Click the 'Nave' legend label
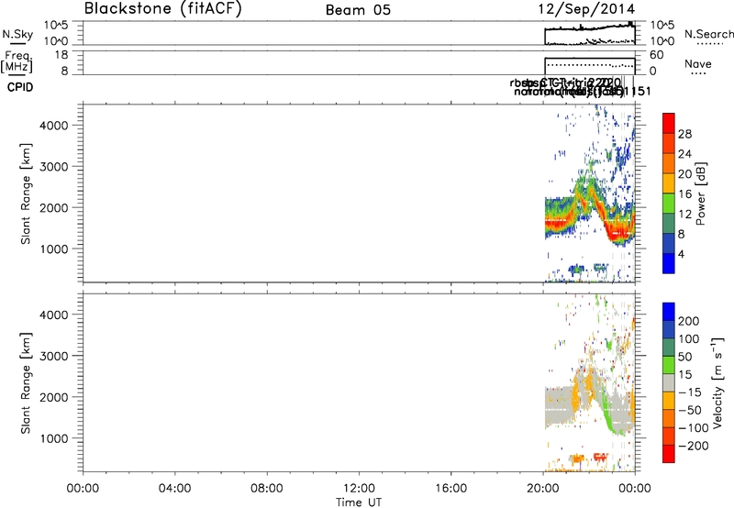This screenshot has width=734, height=508. tap(698, 63)
